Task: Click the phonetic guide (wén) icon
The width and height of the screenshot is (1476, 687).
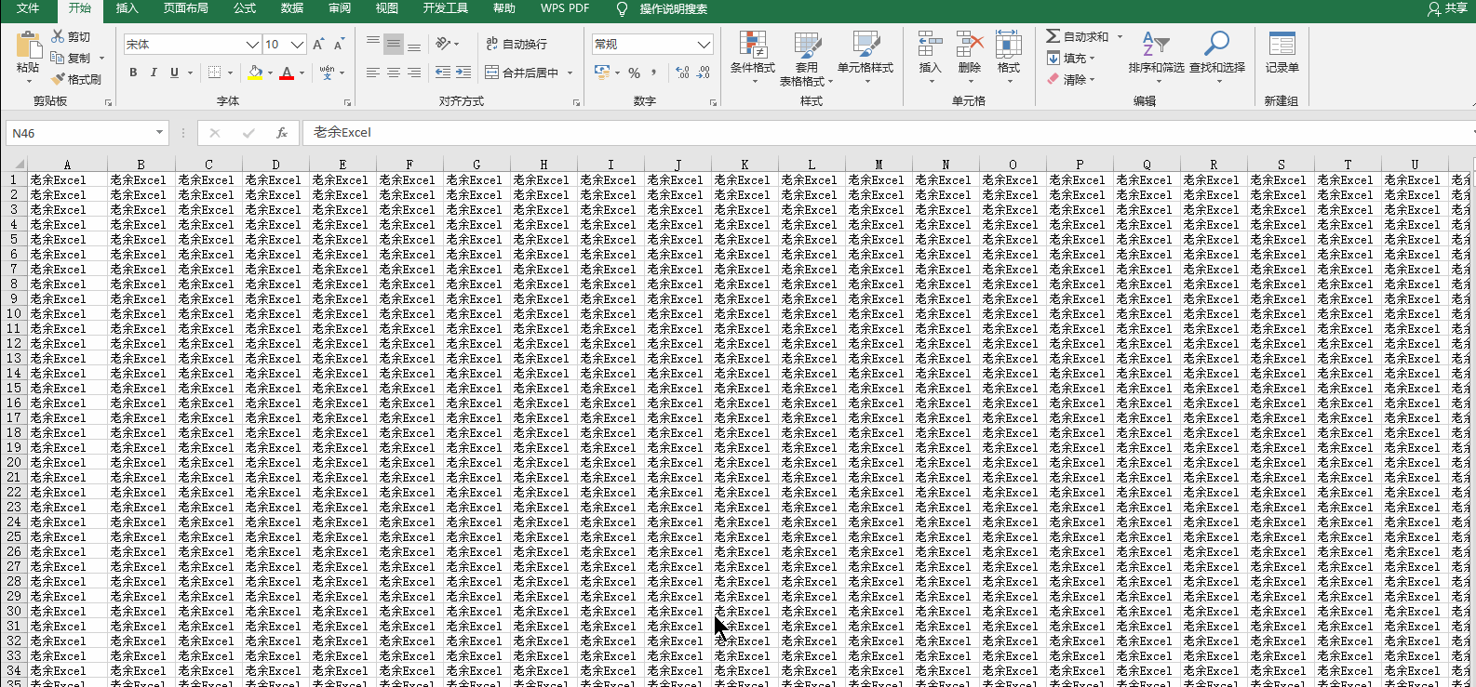Action: tap(327, 73)
